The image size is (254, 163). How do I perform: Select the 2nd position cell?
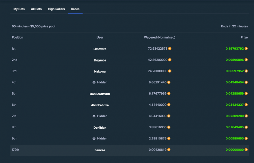pyautogui.click(x=14, y=60)
